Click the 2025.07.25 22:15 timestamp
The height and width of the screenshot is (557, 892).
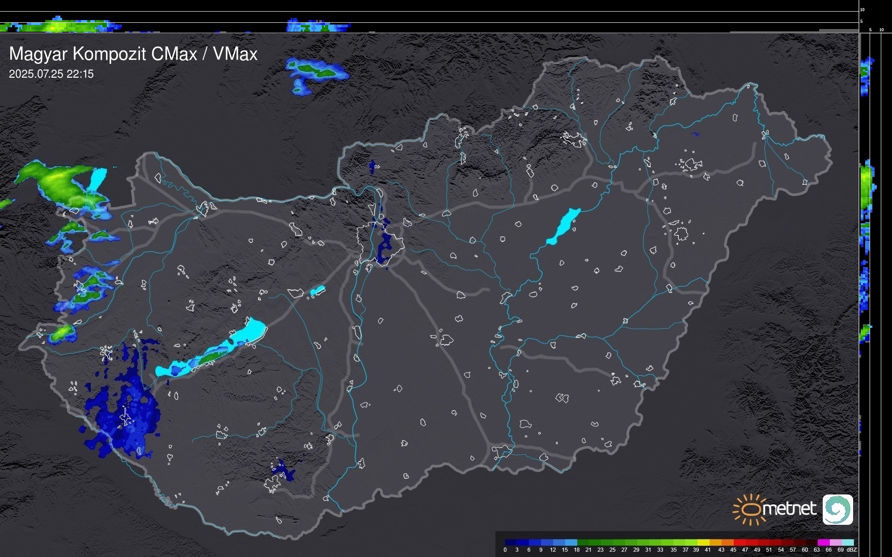[x=51, y=74]
